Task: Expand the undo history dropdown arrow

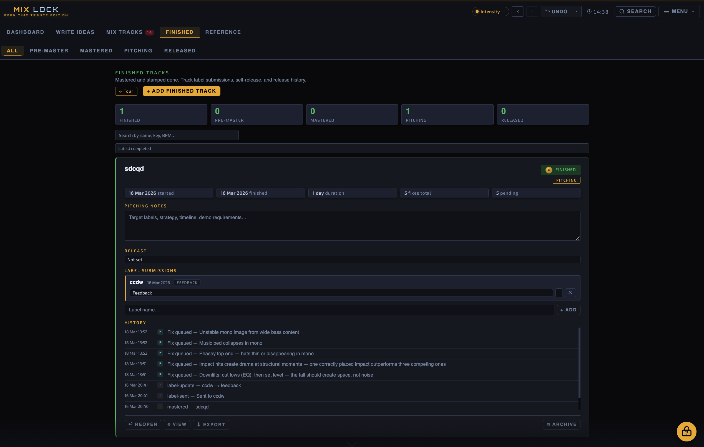Action: [576, 11]
